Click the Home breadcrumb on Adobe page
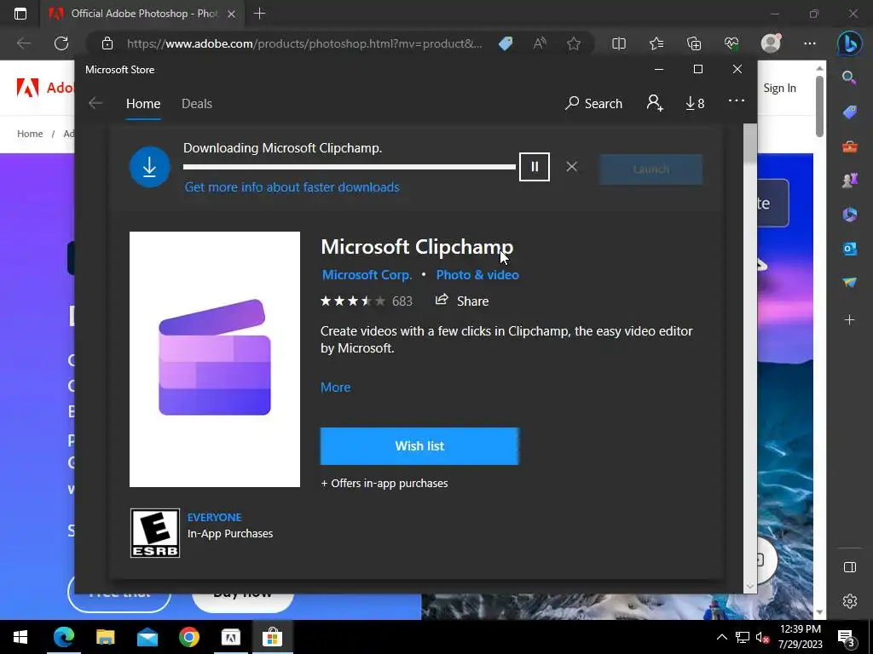The height and width of the screenshot is (654, 873). pos(30,134)
